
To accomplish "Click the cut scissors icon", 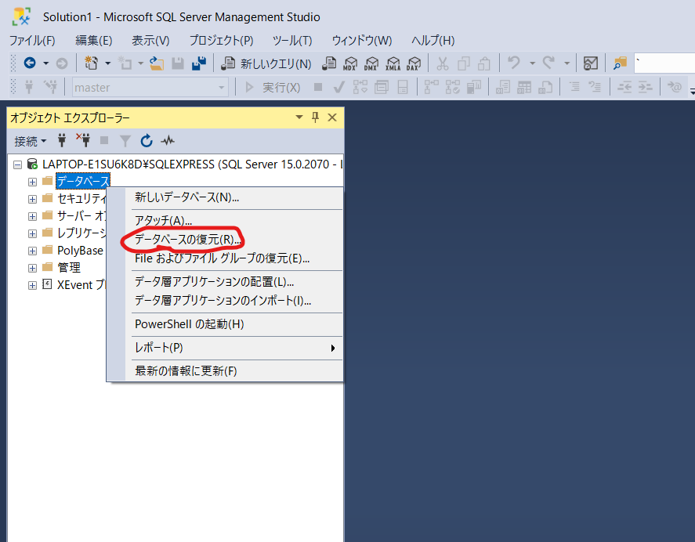I will tap(443, 63).
